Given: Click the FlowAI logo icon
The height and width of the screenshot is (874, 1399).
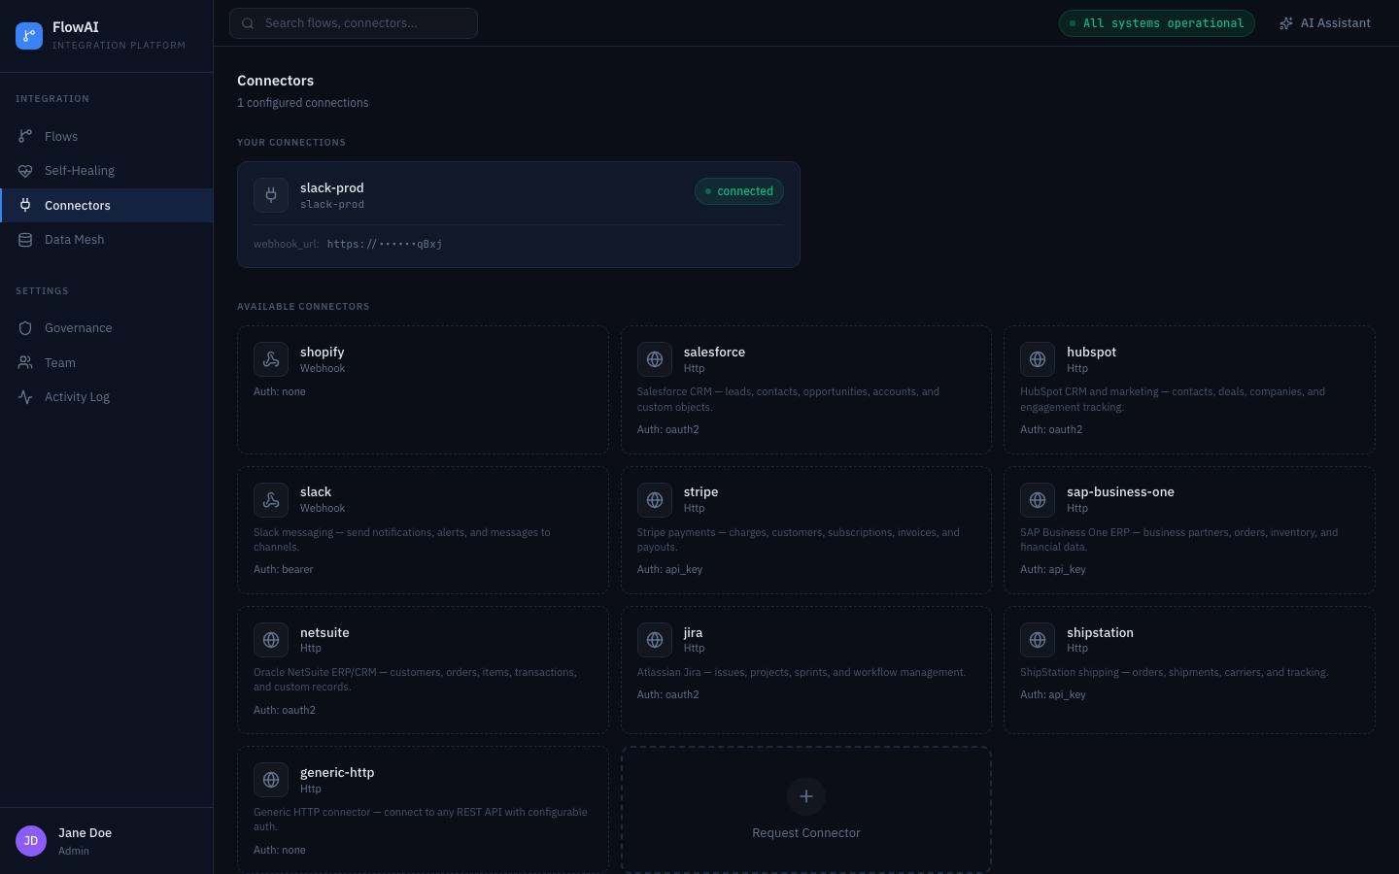Looking at the screenshot, I should click(28, 35).
